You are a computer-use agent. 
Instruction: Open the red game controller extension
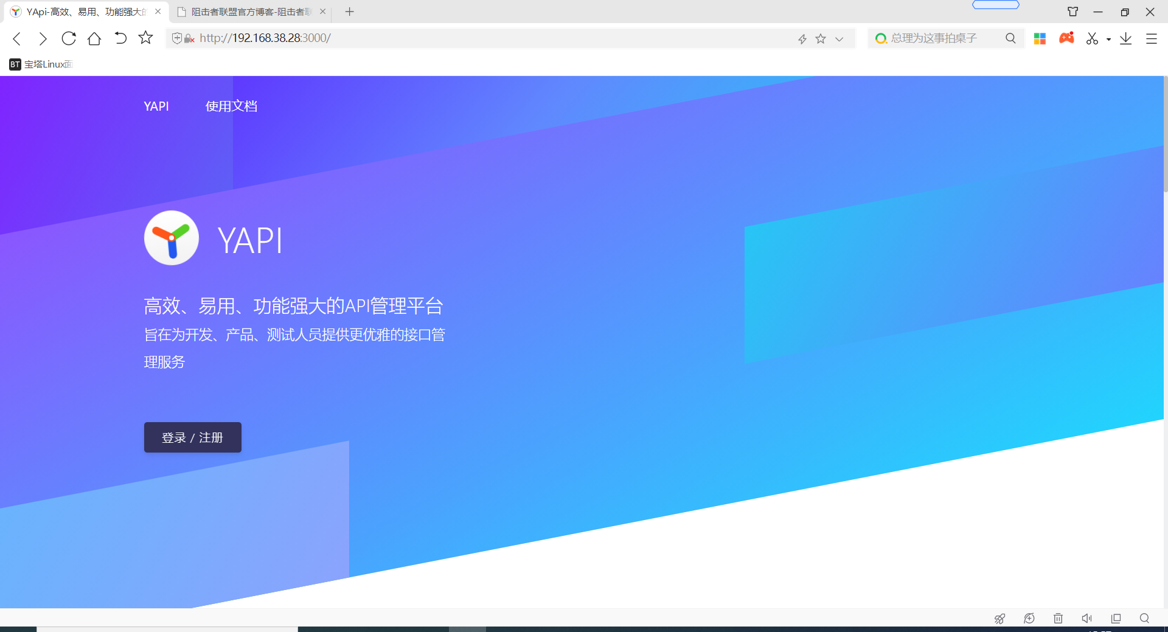coord(1066,38)
